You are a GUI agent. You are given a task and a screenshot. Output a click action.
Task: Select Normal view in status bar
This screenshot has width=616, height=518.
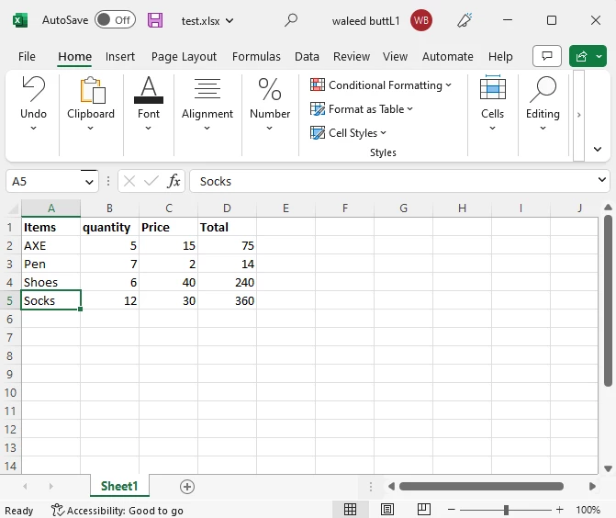pyautogui.click(x=350, y=510)
